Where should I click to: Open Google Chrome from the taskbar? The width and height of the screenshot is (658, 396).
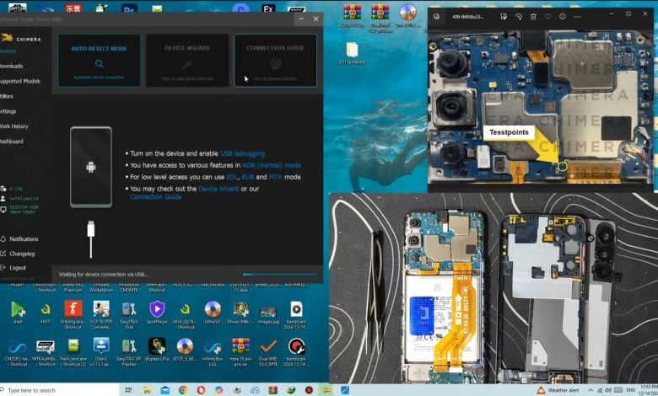[x=183, y=390]
